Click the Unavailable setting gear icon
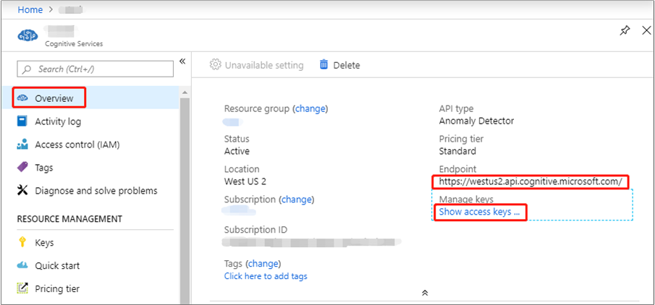This screenshot has width=655, height=305. pos(215,64)
